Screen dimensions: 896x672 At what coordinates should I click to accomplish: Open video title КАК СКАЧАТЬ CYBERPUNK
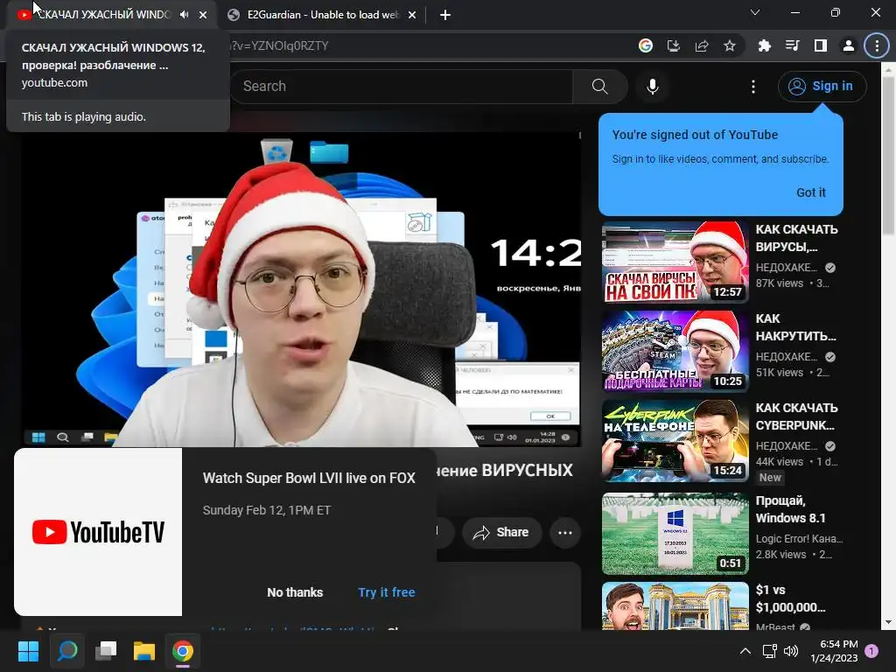tap(796, 416)
